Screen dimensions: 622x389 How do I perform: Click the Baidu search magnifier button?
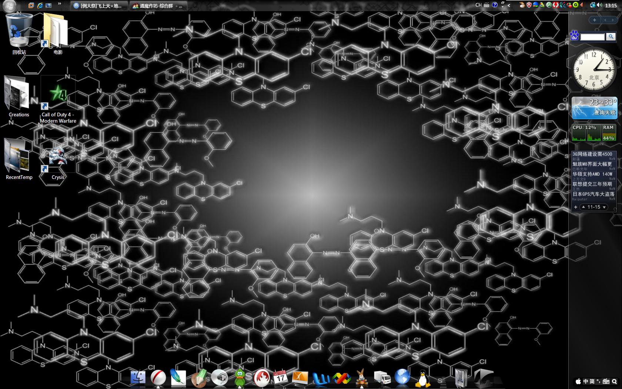coord(611,37)
